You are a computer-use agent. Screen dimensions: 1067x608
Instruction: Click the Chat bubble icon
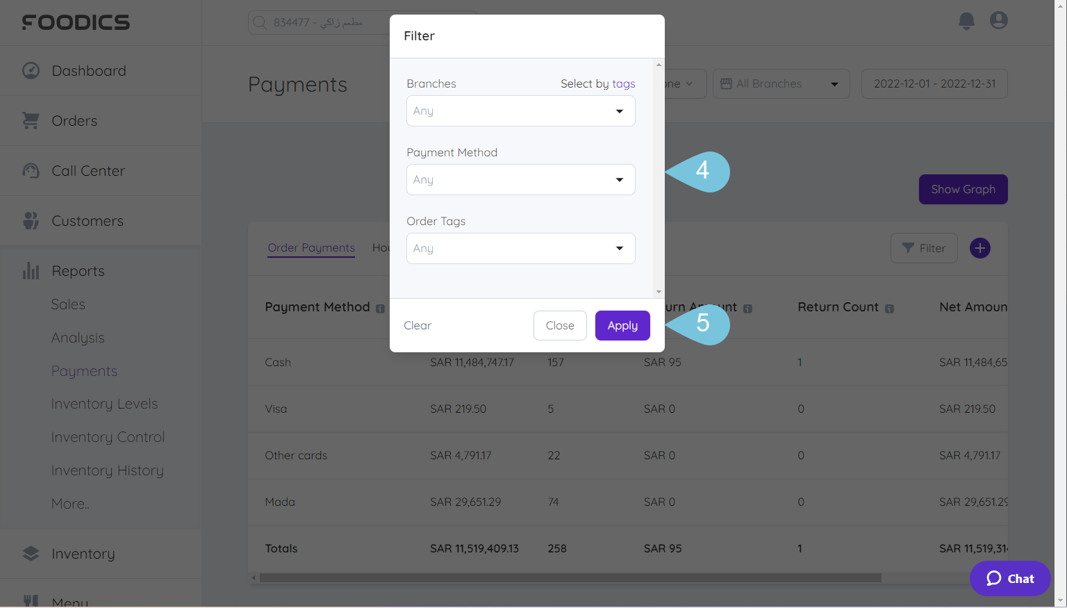(994, 578)
